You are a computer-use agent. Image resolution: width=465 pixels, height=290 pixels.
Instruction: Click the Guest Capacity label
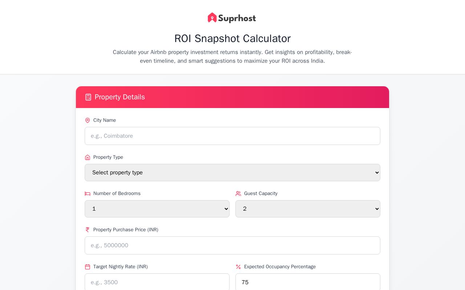click(261, 194)
